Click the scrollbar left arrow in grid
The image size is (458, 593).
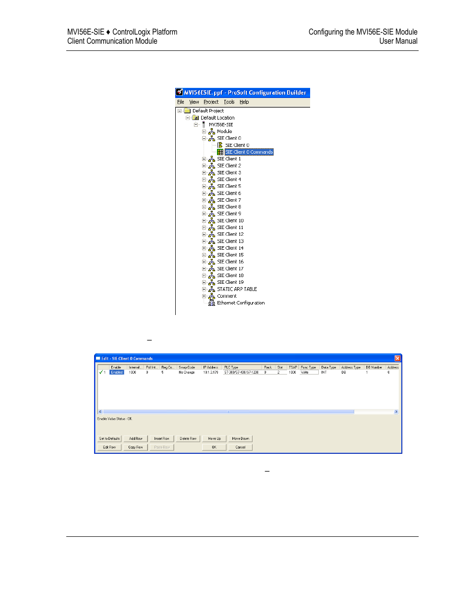click(100, 412)
